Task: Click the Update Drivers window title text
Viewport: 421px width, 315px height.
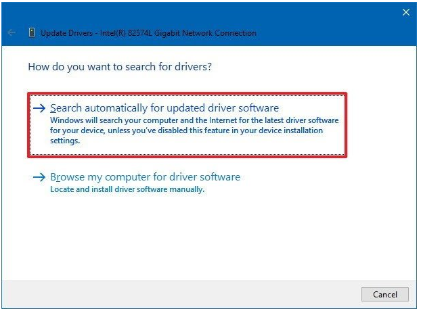Action: (148, 33)
